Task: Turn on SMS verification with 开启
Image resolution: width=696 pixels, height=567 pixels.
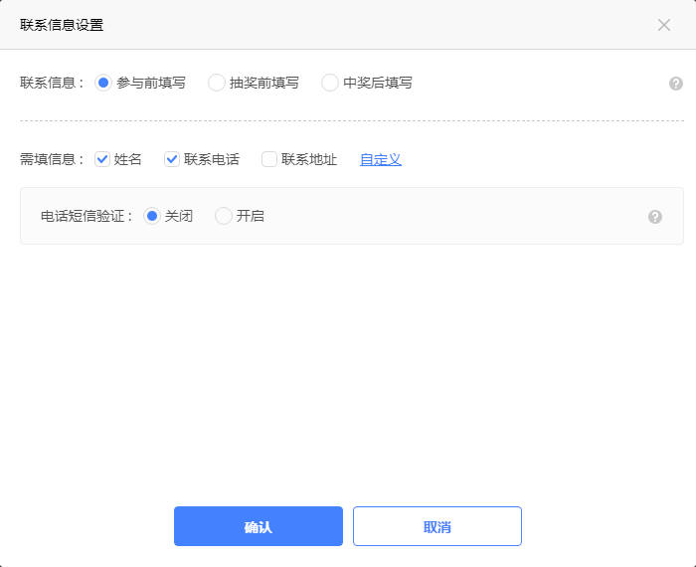Action: (x=224, y=216)
